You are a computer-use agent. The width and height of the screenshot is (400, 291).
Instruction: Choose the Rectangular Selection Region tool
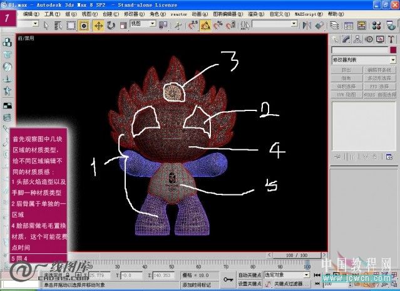71,25
